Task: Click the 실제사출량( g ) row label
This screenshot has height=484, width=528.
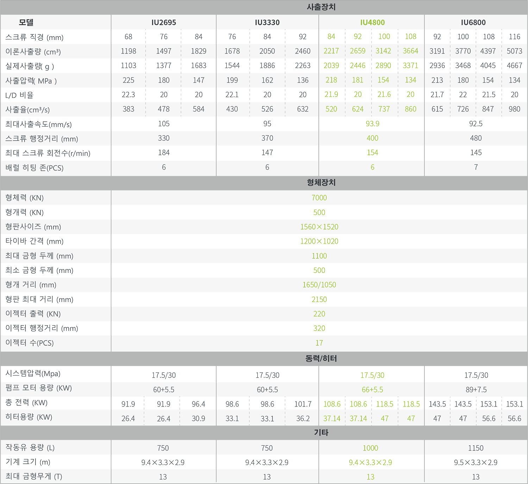Action: (x=30, y=66)
